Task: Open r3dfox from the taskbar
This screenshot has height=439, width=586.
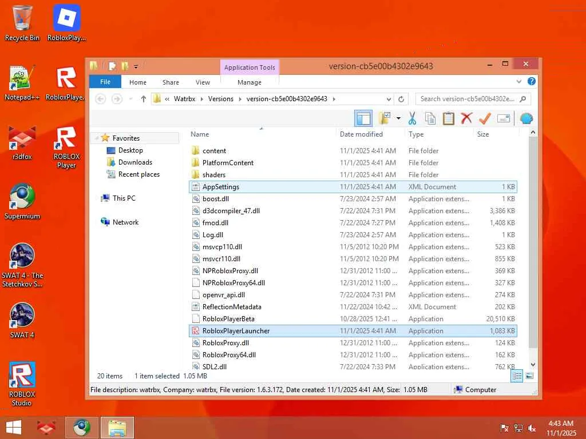Action: pos(46,428)
